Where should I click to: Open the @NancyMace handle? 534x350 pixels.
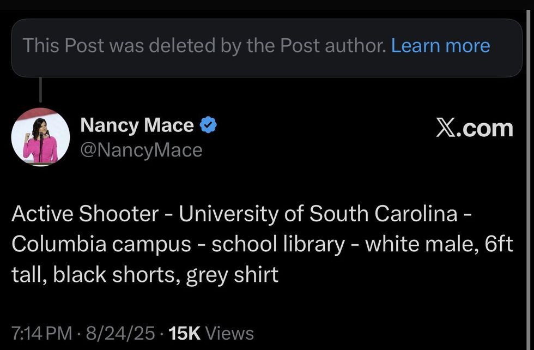(141, 150)
